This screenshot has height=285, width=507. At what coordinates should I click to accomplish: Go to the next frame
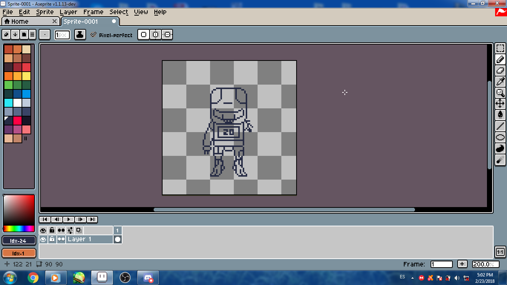click(81, 219)
